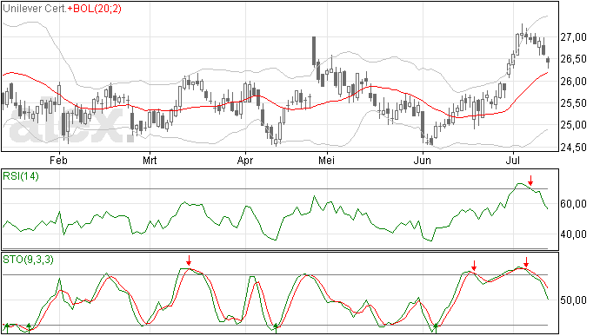Click the 'RSI(14)' panel label
Viewport: 600px width, 336px height.
21,176
